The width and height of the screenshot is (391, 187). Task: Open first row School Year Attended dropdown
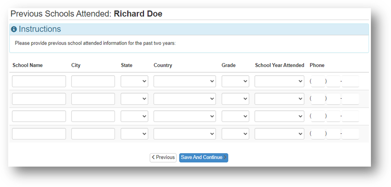pos(279,81)
